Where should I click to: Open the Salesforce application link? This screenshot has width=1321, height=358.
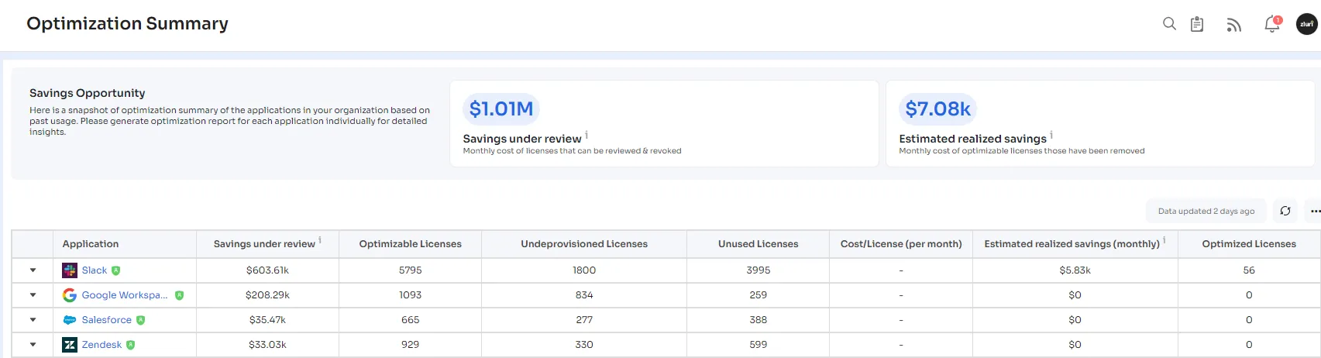pos(107,320)
